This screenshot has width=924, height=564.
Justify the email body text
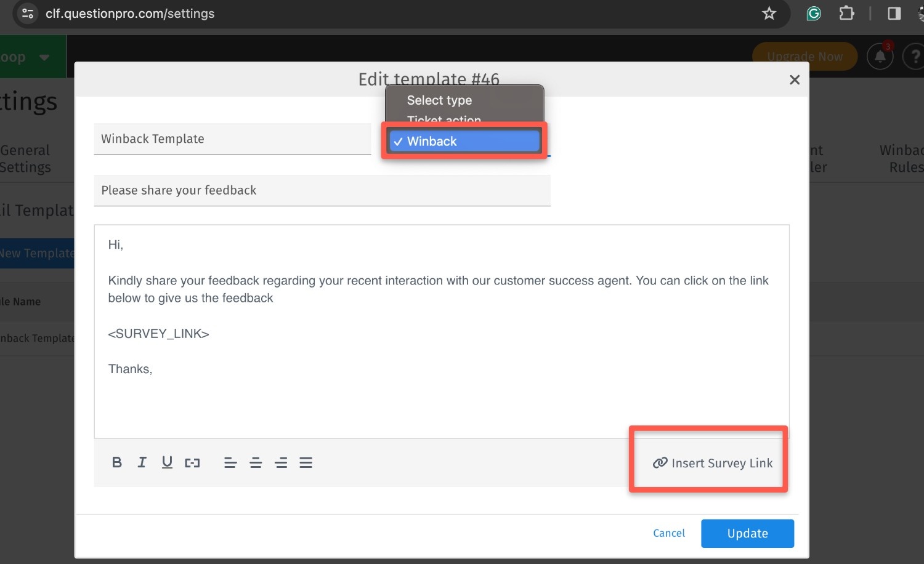[x=306, y=462]
